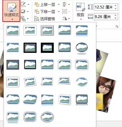Viewport: 122px width, 127px height.
Task: Open the 下移一层 dropdown arrow
Action: click(x=59, y=12)
